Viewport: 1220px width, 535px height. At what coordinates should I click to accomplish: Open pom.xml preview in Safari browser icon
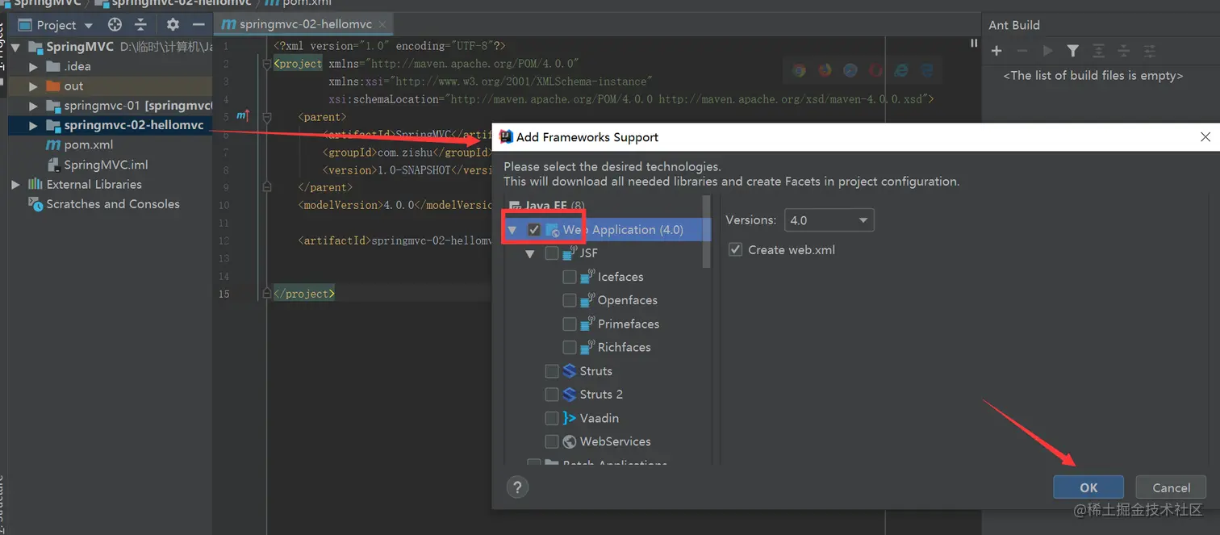(850, 70)
